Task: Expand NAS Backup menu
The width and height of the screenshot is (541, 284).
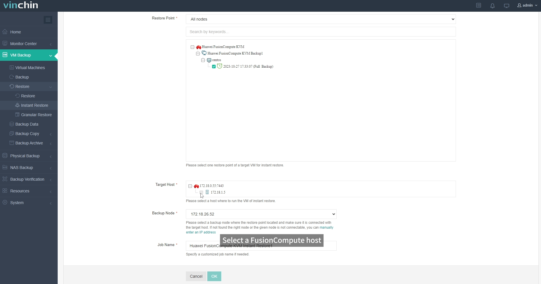Action: tap(29, 168)
